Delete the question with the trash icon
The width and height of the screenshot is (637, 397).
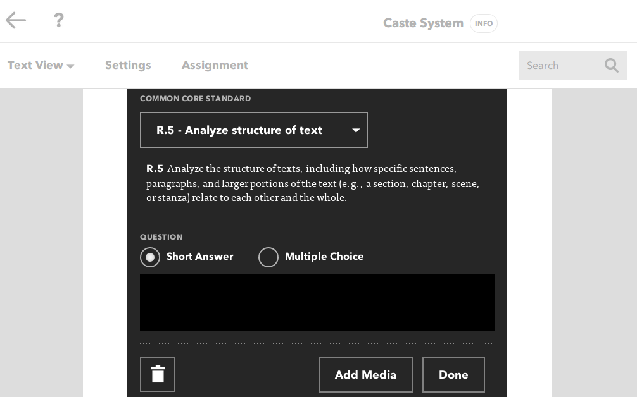click(158, 374)
